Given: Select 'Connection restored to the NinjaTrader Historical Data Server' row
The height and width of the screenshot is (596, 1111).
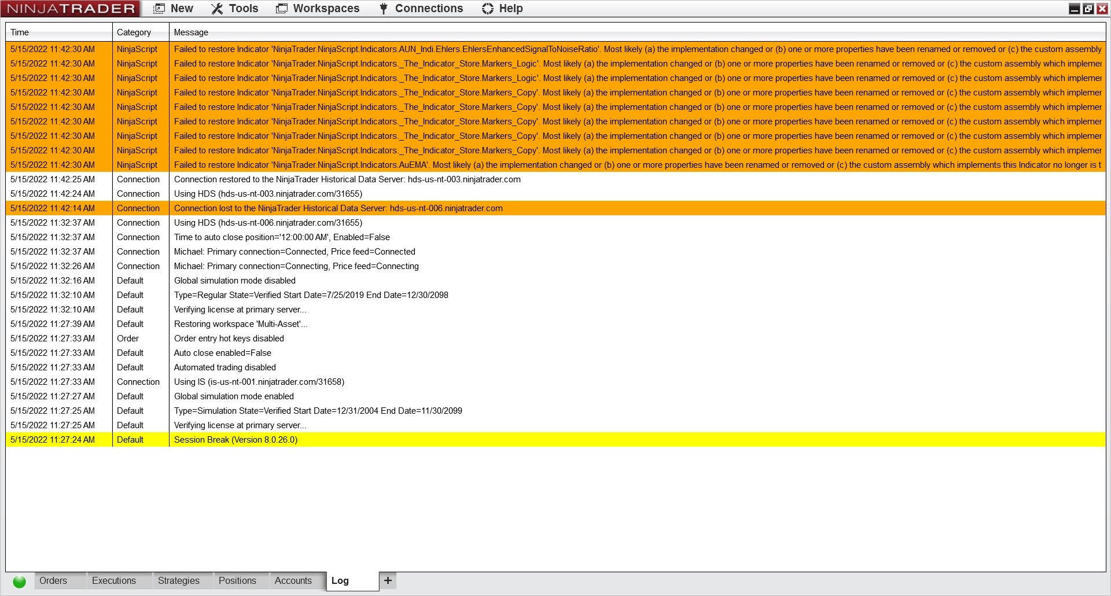Looking at the screenshot, I should [x=555, y=179].
